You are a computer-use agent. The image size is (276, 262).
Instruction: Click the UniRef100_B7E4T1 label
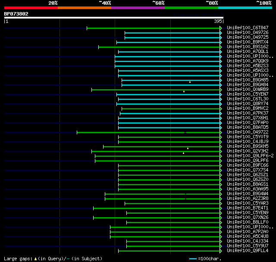pos(248,208)
